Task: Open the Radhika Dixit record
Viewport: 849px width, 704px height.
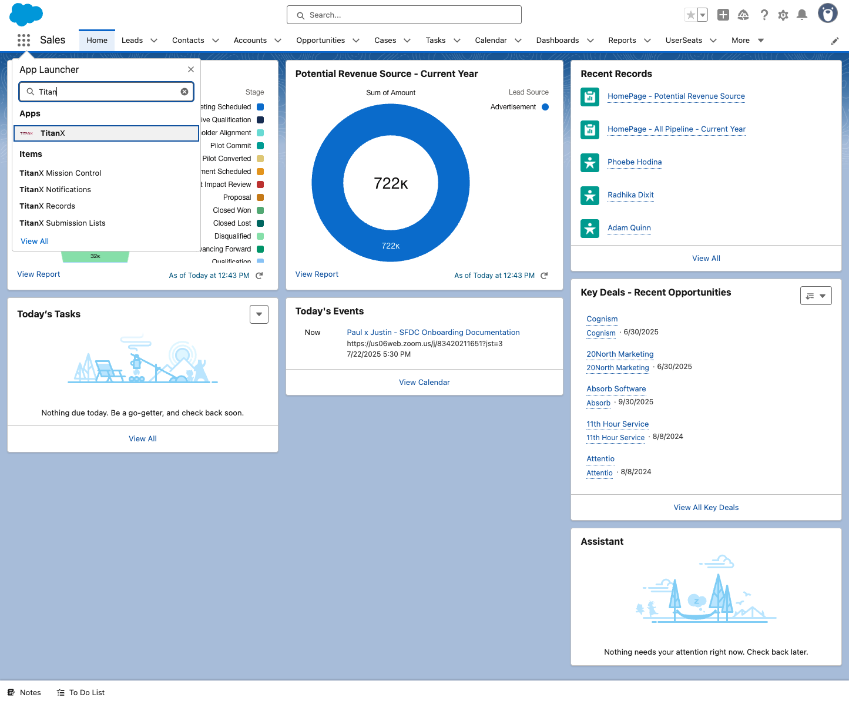Action: 630,195
